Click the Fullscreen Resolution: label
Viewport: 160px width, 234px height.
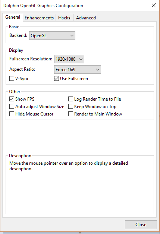(x=31, y=59)
